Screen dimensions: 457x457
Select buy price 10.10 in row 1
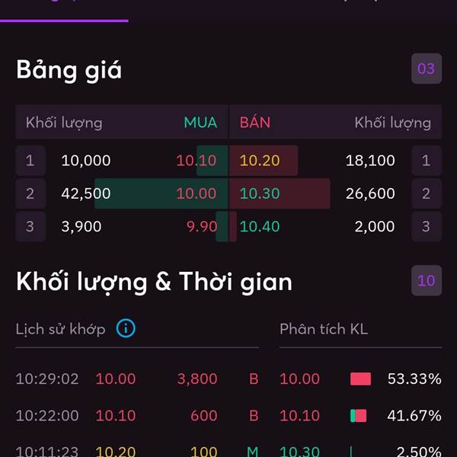click(197, 161)
